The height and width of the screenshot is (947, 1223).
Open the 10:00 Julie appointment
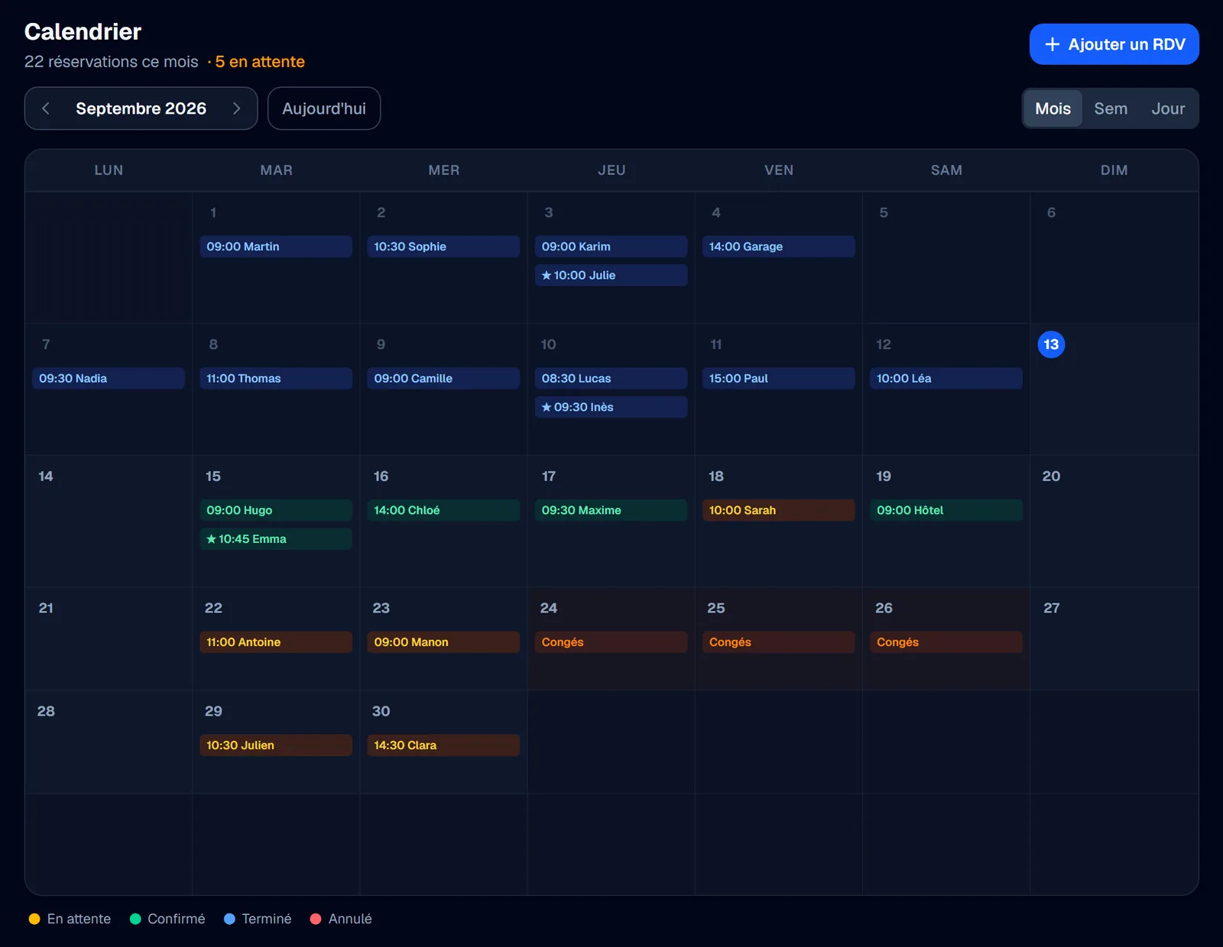click(611, 276)
